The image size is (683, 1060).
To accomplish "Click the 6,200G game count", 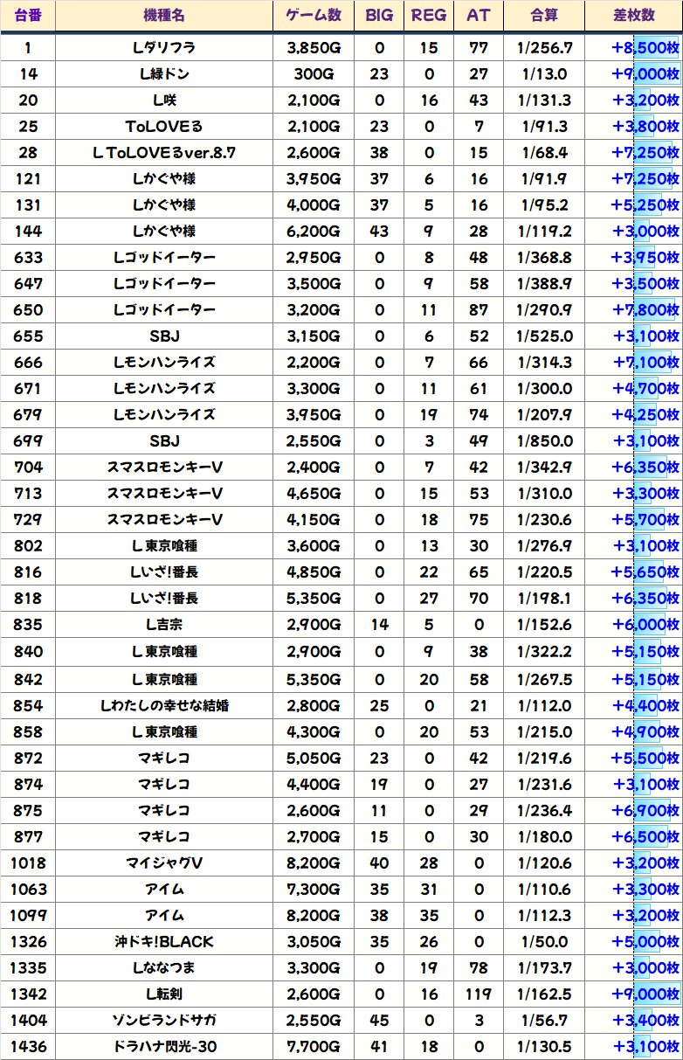I will pyautogui.click(x=314, y=232).
